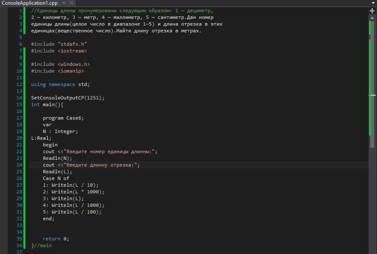Screen dimensions: 377x254
Task: Click the #include <iostream> line
Action: point(59,51)
